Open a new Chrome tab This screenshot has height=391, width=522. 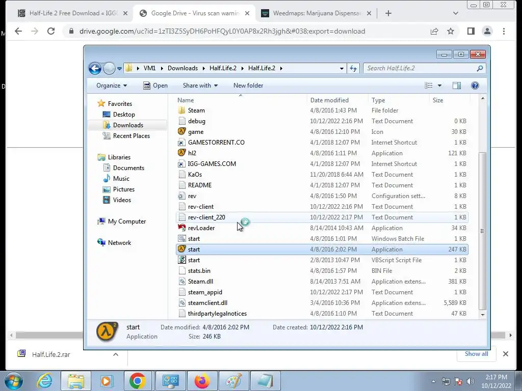(388, 13)
